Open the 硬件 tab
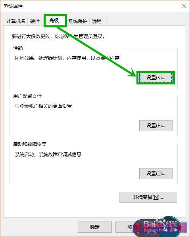 (35, 21)
